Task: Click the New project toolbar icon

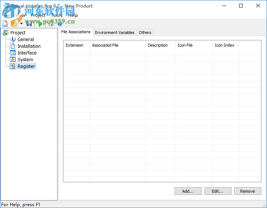Action: [5, 24]
